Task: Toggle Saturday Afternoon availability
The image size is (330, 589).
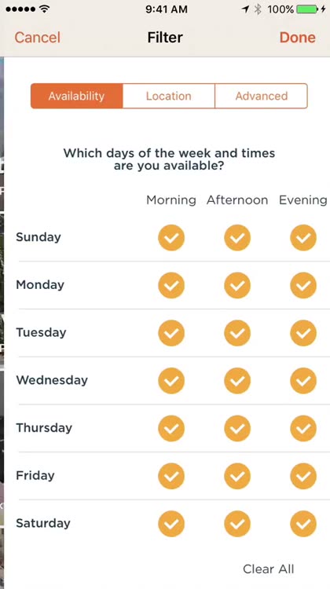Action: pos(237,524)
